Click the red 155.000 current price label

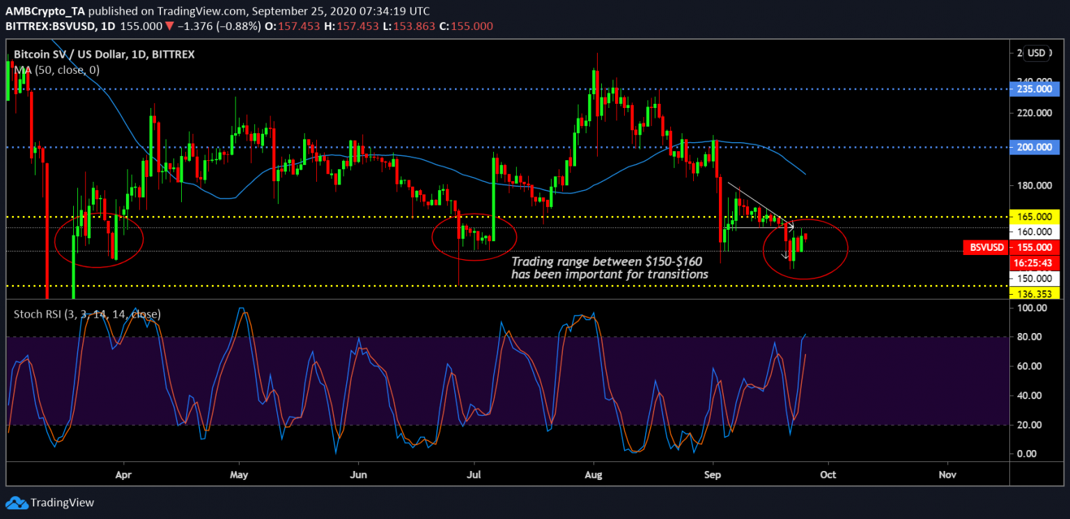(x=1034, y=247)
